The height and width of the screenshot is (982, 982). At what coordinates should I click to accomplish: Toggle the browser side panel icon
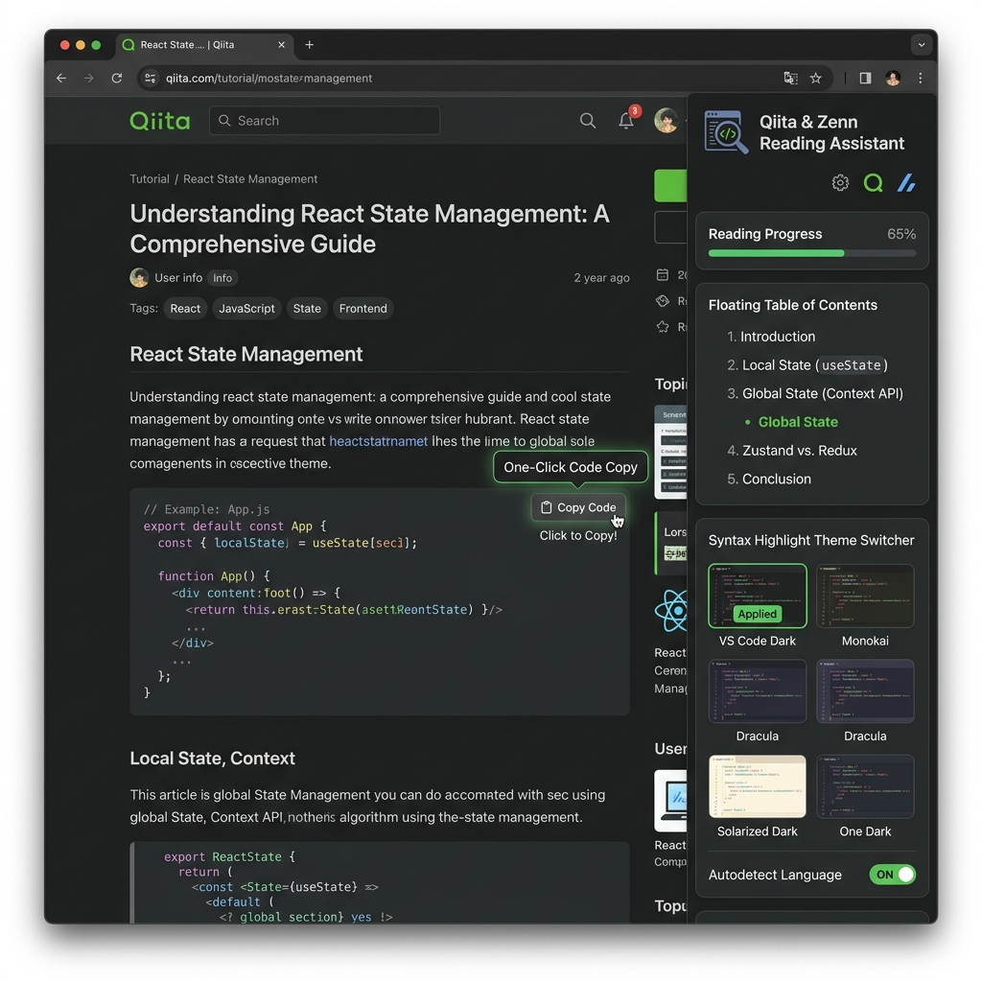pos(866,79)
